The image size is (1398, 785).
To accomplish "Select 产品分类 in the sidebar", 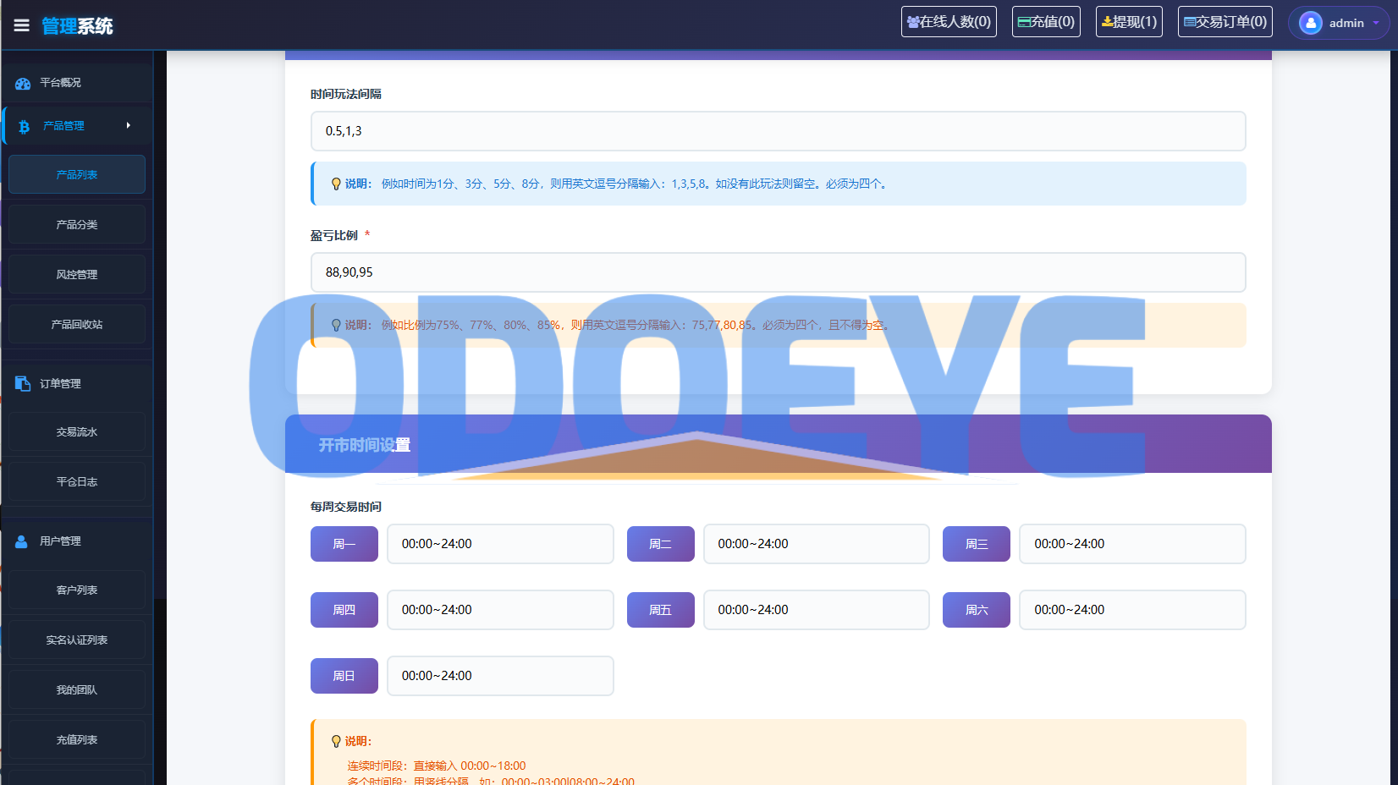I will (77, 224).
